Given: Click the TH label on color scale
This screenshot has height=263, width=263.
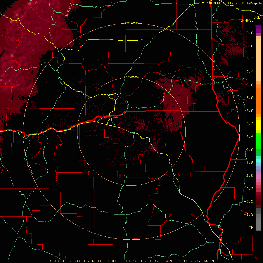Looking at the screenshot, I should pos(251,228).
